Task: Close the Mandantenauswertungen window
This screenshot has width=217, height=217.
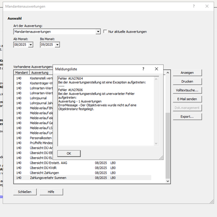Action: tap(207, 7)
